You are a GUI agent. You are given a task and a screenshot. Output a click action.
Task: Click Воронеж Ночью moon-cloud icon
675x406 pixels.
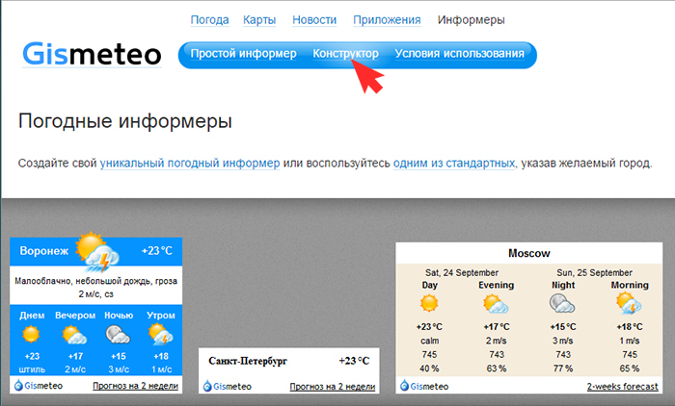pyautogui.click(x=118, y=335)
